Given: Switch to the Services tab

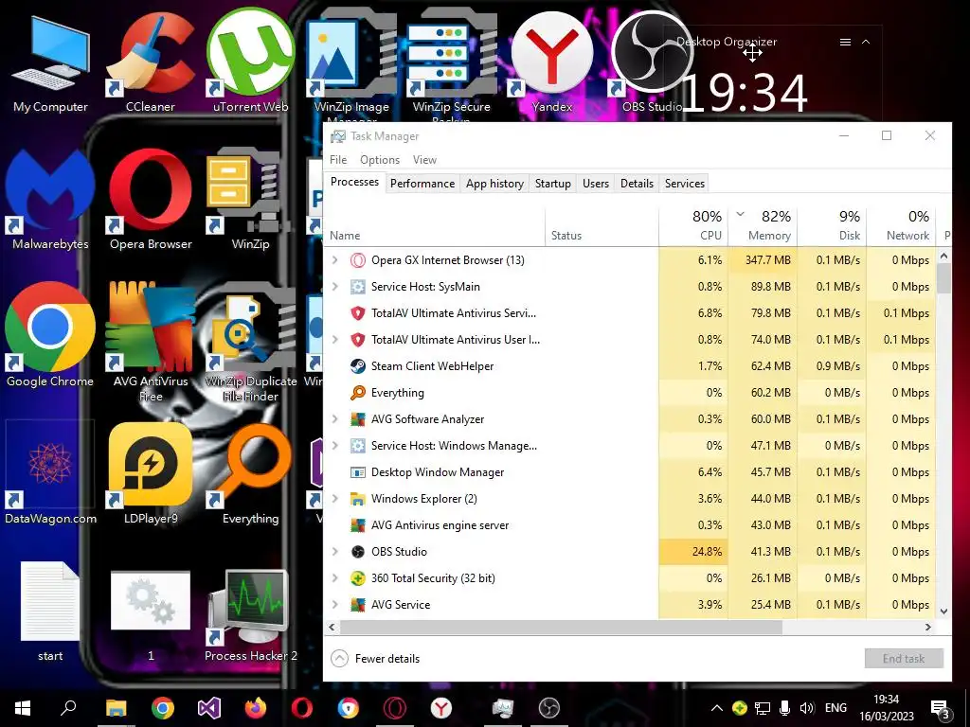Looking at the screenshot, I should click(685, 184).
